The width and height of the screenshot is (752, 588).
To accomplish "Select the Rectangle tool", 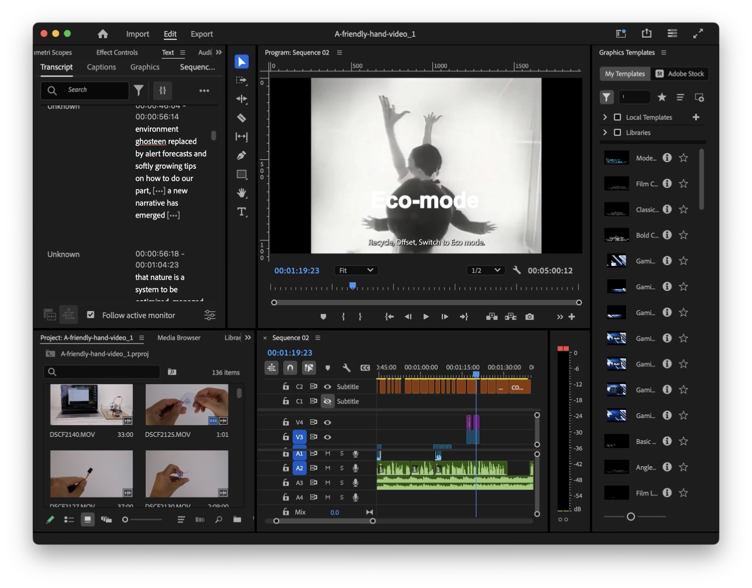I will (241, 174).
